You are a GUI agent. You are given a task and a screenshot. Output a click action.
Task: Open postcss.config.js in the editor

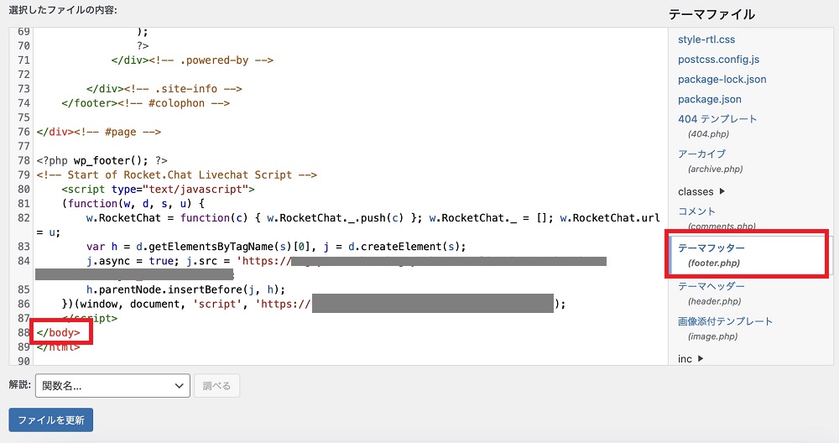(x=718, y=60)
